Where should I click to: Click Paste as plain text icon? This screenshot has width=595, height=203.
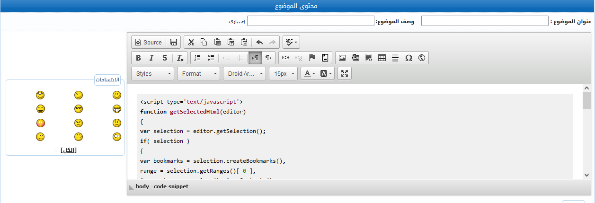coord(231,42)
